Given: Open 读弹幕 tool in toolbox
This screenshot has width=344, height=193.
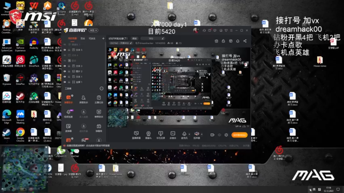Looking at the screenshot, I should (x=68, y=128).
